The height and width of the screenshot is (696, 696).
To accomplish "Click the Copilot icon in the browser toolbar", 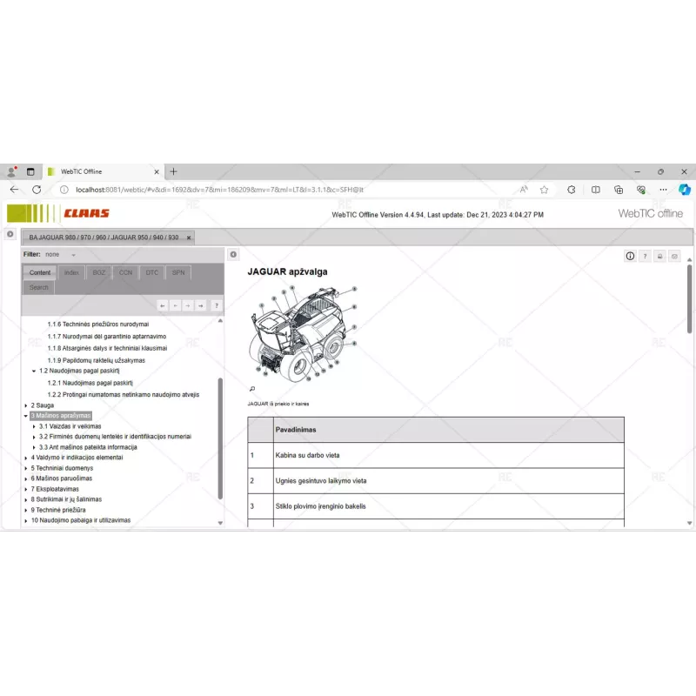I will [685, 189].
